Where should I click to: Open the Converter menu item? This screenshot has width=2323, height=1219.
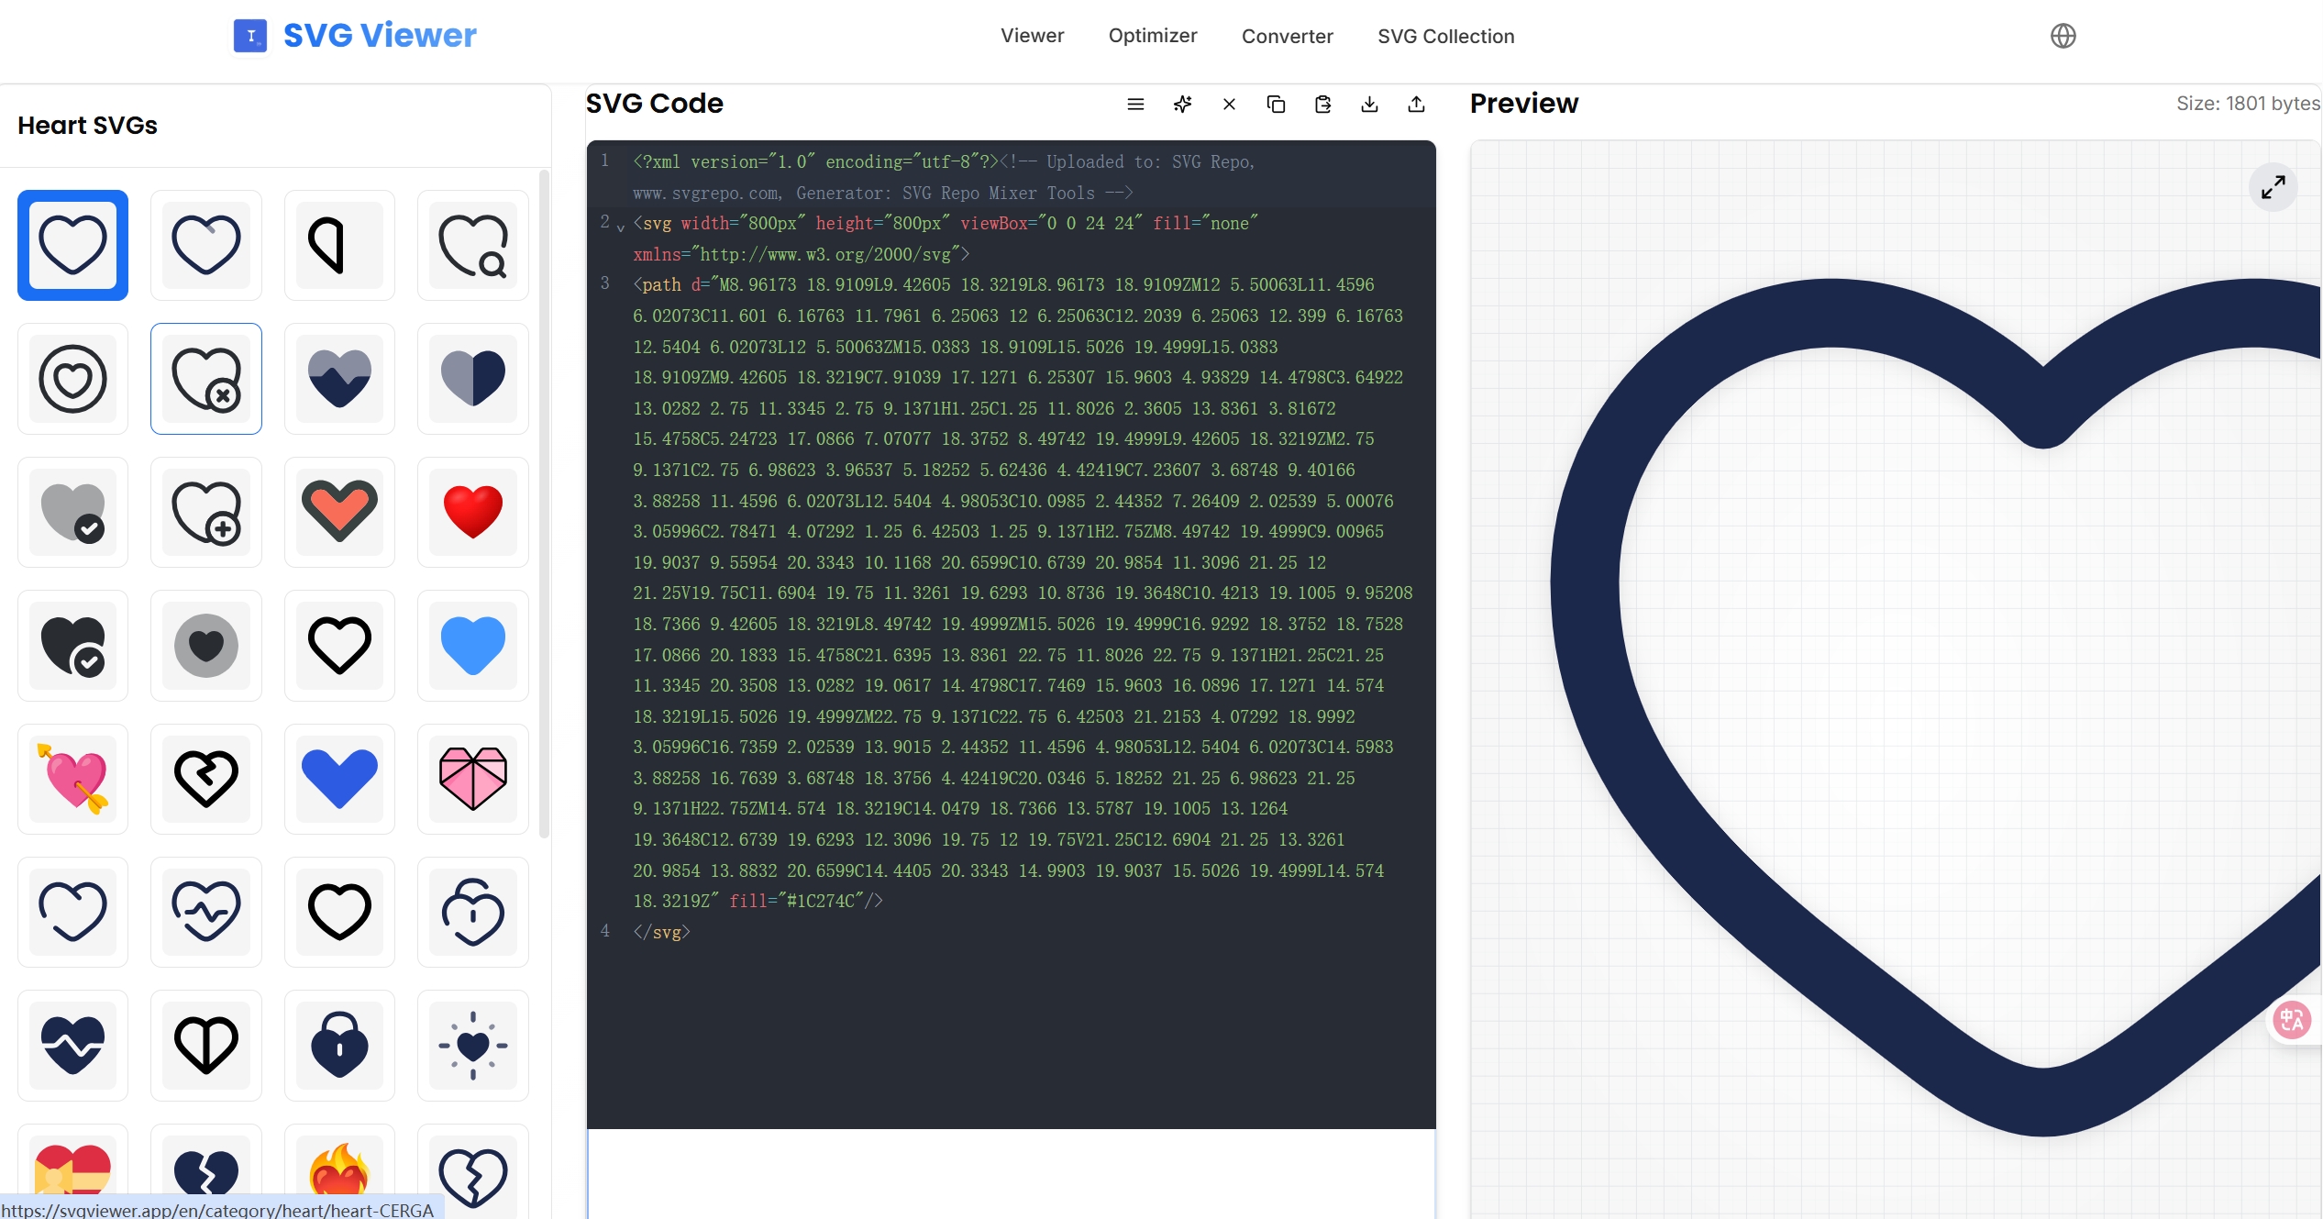(1287, 36)
